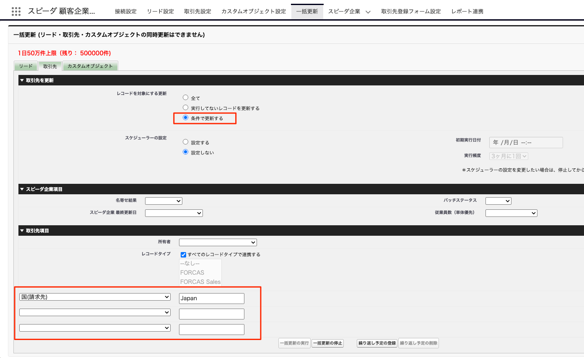The height and width of the screenshot is (358, 584).
Task: Switch to the リード tab
Action: coord(26,66)
